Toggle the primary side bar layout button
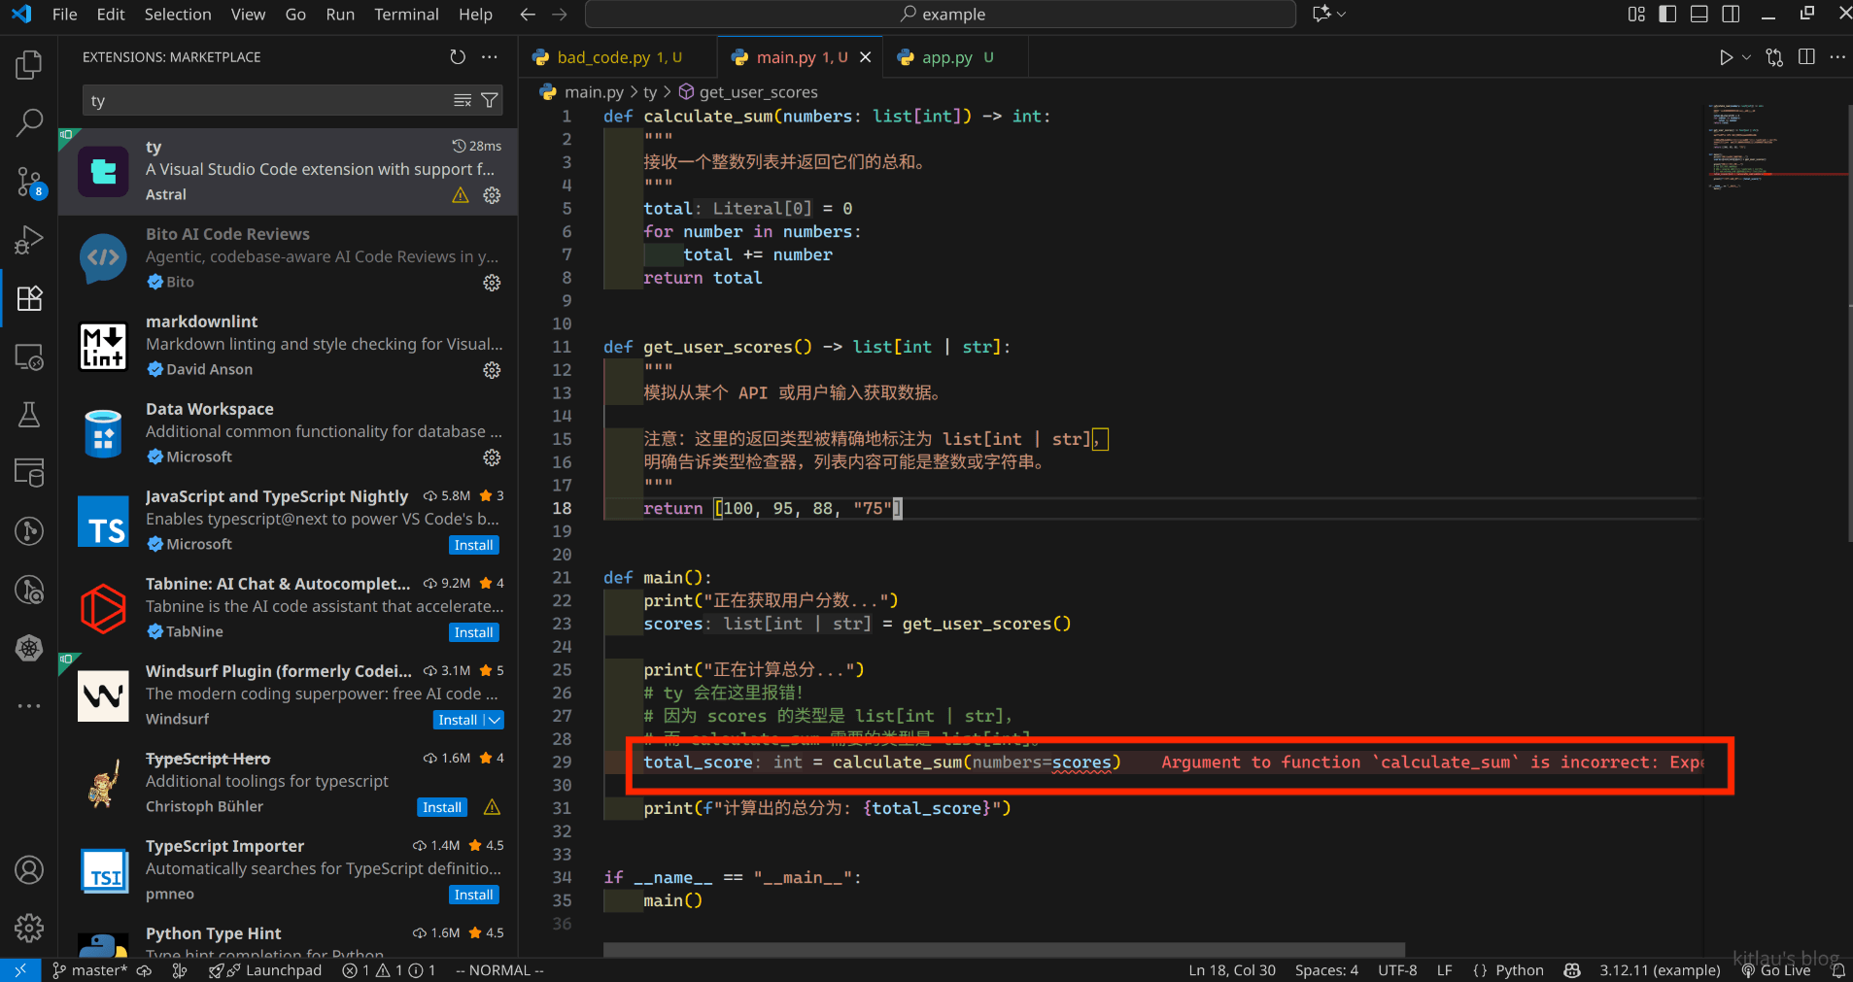The image size is (1853, 982). 1667,14
